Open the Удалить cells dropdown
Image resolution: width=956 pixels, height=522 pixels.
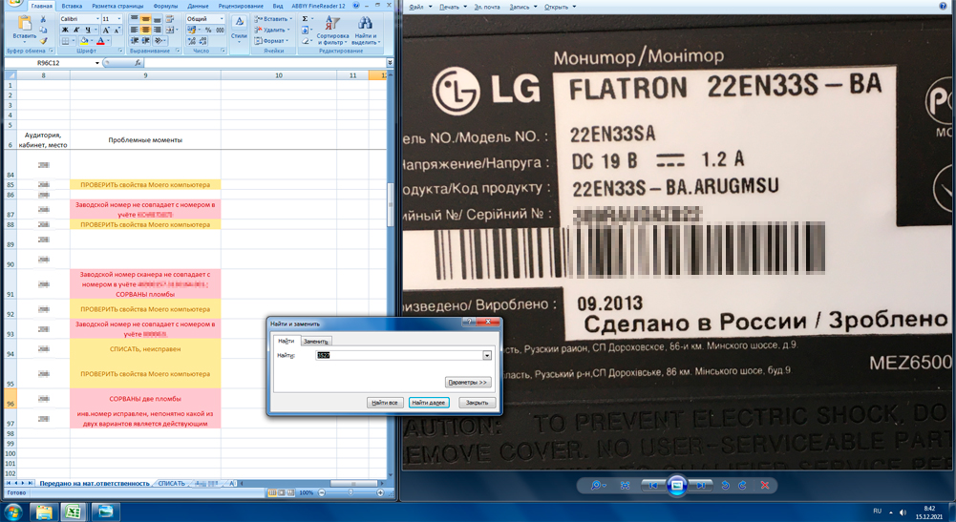point(270,30)
